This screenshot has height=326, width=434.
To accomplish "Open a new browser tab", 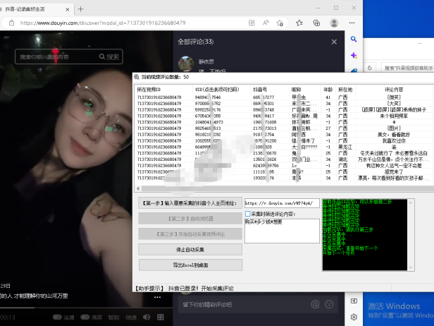I will (x=80, y=9).
